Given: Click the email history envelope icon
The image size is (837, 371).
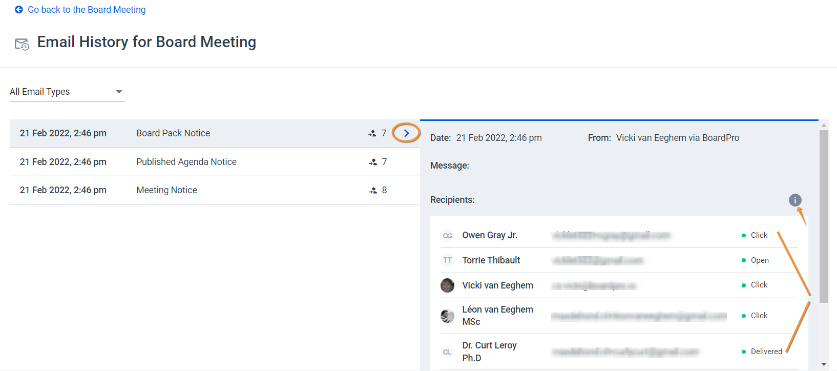Looking at the screenshot, I should tap(22, 44).
